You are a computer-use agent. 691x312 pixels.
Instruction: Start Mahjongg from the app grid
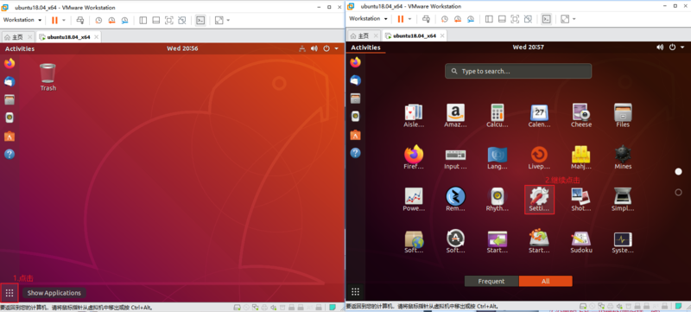581,158
